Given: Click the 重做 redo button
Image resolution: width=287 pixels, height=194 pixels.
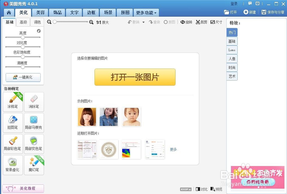Looking at the screenshot, I should [154, 22].
